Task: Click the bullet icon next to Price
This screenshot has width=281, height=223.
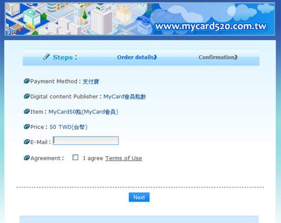Action: [x=26, y=127]
